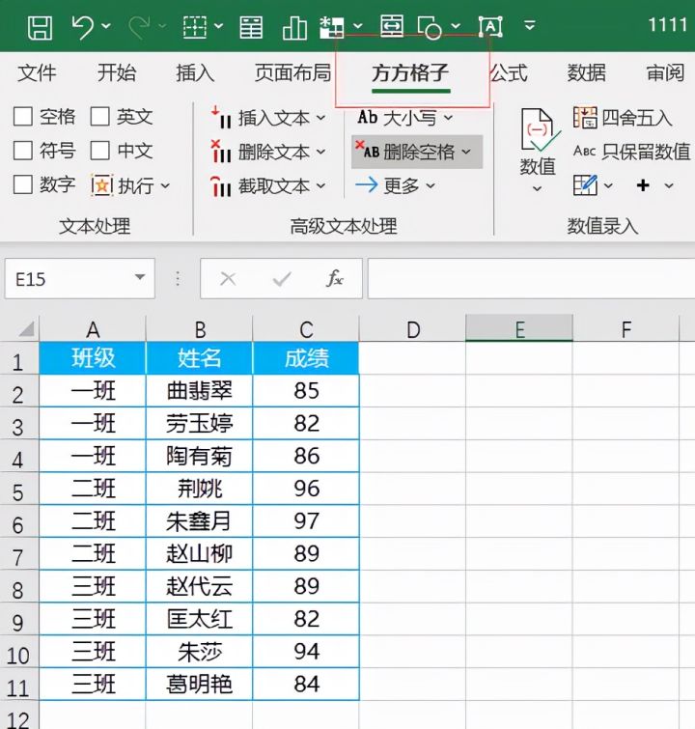Image resolution: width=695 pixels, height=729 pixels.
Task: Click the 只保留数值 button
Action: (x=631, y=152)
